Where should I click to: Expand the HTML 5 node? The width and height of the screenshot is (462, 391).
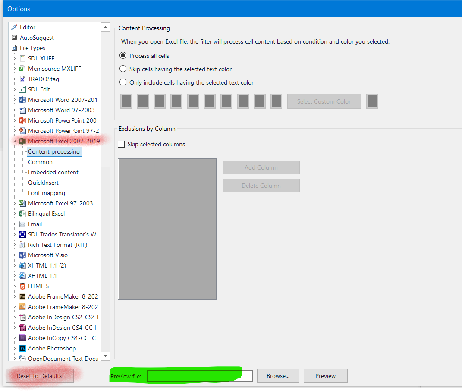coord(14,286)
